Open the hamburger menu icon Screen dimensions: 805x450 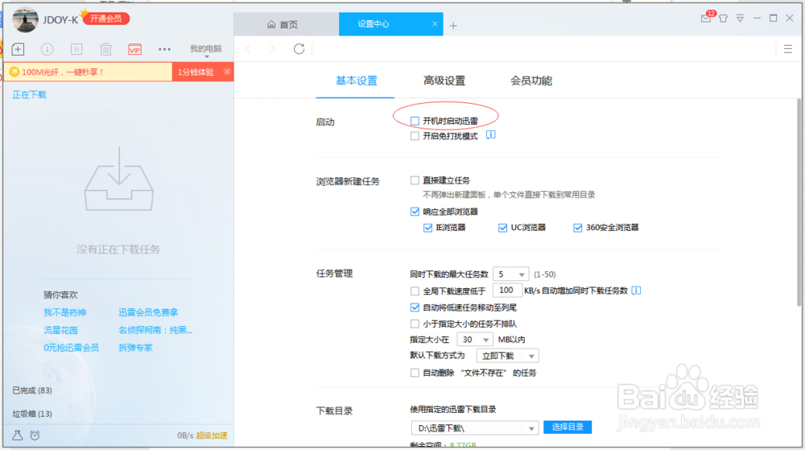pyautogui.click(x=788, y=49)
